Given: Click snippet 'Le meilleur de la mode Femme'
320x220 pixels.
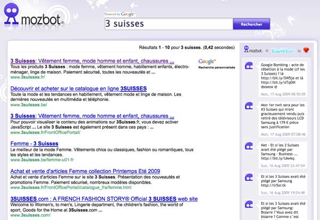Looking at the screenshot, I should [102, 152].
